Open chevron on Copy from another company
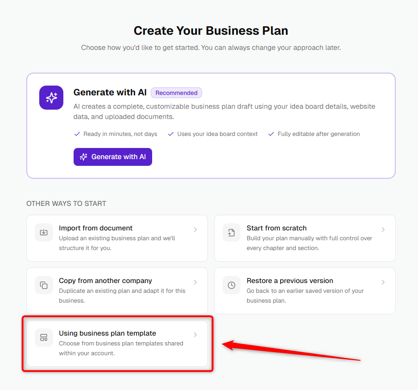 pyautogui.click(x=195, y=282)
